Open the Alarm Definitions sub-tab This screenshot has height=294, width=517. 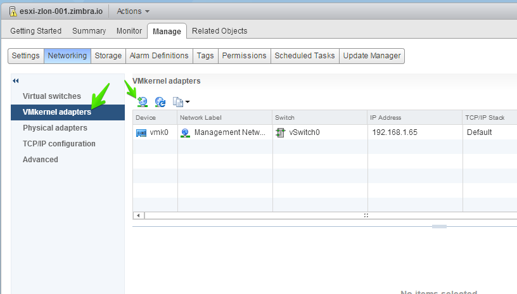[159, 56]
